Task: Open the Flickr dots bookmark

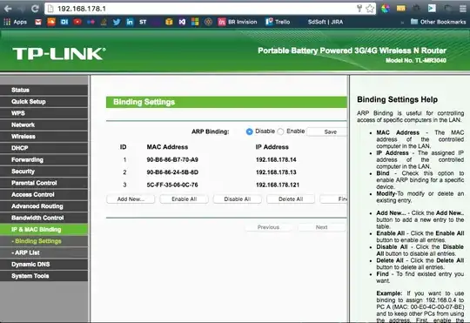Action: (91, 22)
